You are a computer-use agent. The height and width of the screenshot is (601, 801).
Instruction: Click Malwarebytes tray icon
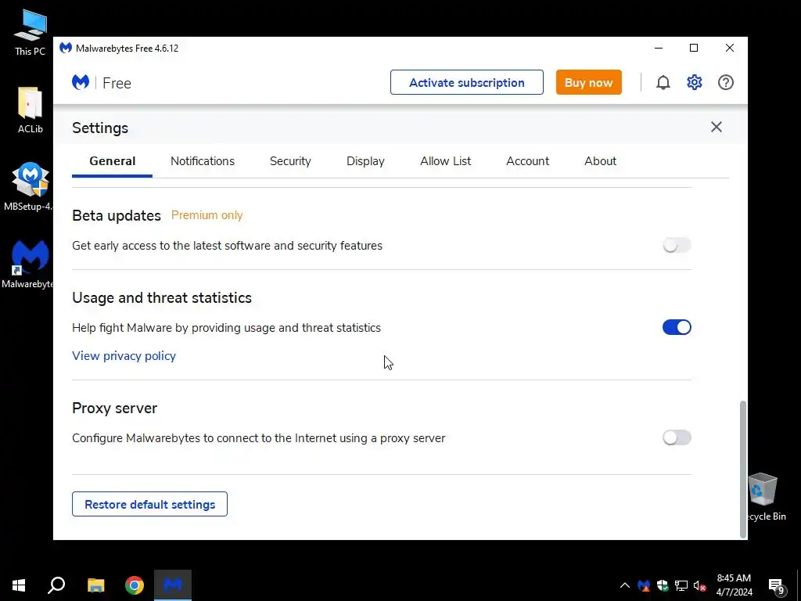tap(644, 585)
